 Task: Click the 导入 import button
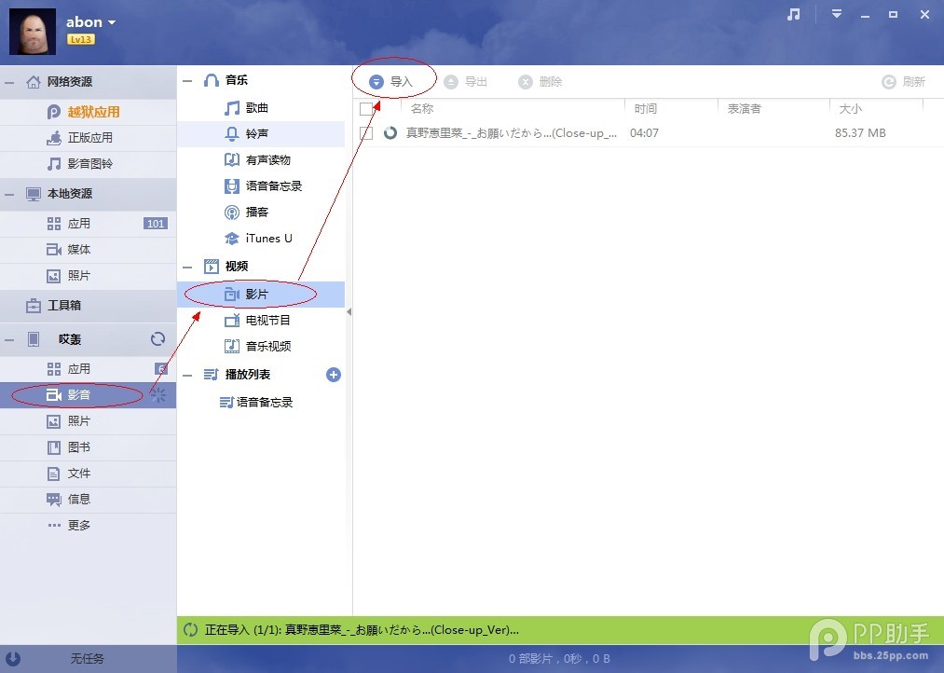click(392, 82)
